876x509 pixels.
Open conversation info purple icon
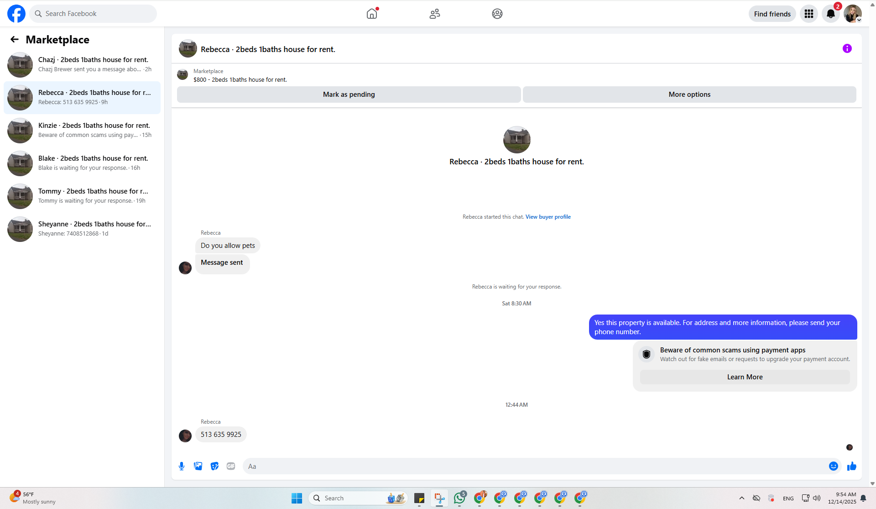pyautogui.click(x=847, y=48)
